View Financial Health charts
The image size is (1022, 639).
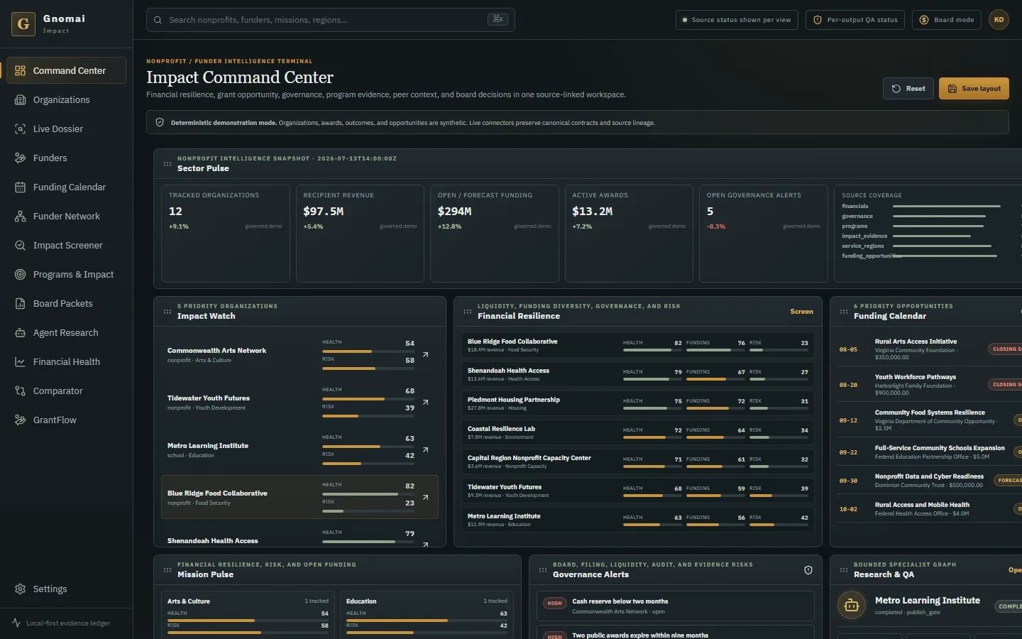tap(66, 362)
